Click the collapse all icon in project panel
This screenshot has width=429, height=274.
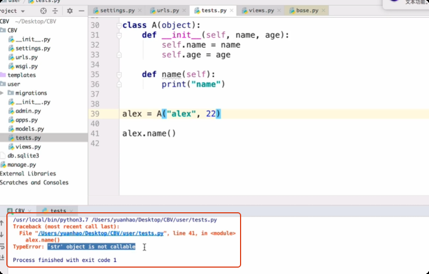pyautogui.click(x=55, y=11)
